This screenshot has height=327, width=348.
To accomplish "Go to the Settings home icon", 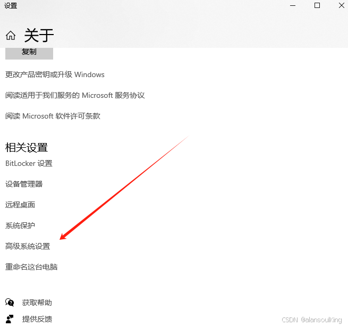I will pyautogui.click(x=11, y=35).
